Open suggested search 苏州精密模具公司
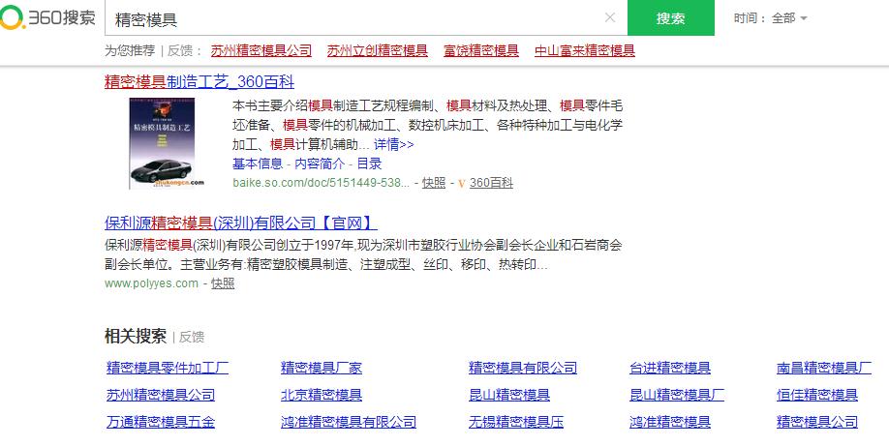 [x=261, y=50]
